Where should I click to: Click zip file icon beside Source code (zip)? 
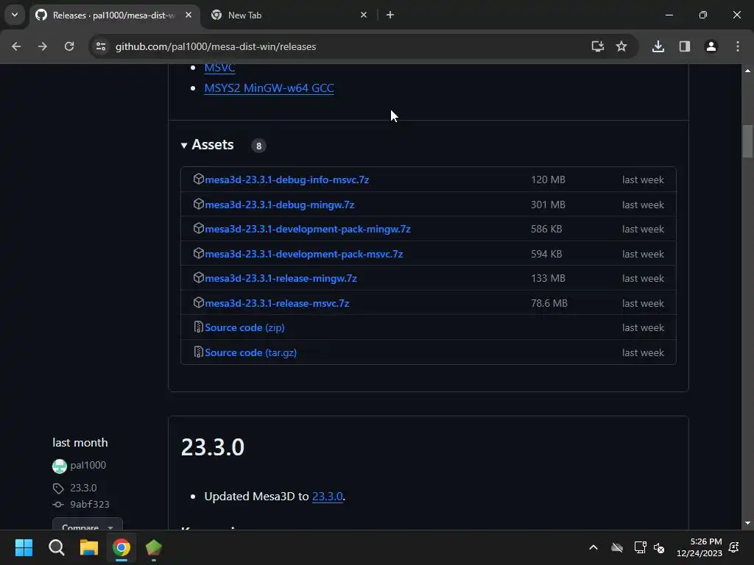pyautogui.click(x=199, y=327)
